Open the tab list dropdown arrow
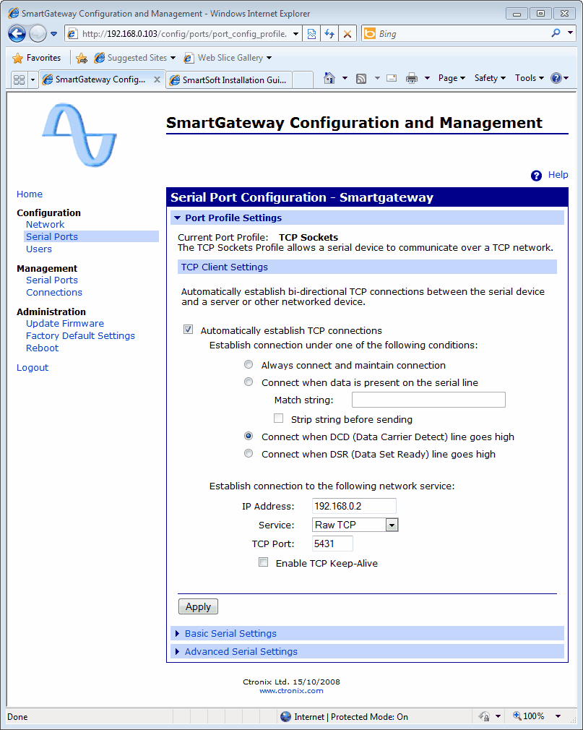Viewport: 583px width, 730px height. pyautogui.click(x=33, y=80)
